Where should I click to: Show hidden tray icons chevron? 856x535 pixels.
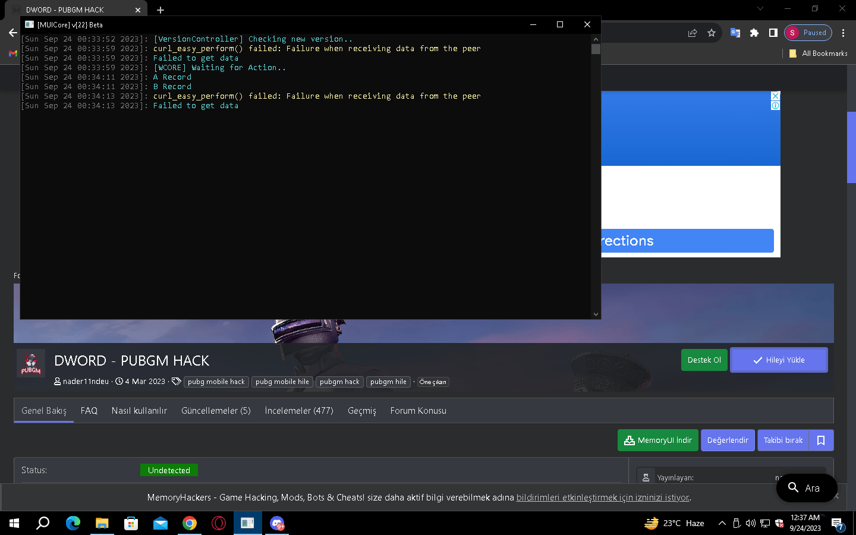coord(722,523)
